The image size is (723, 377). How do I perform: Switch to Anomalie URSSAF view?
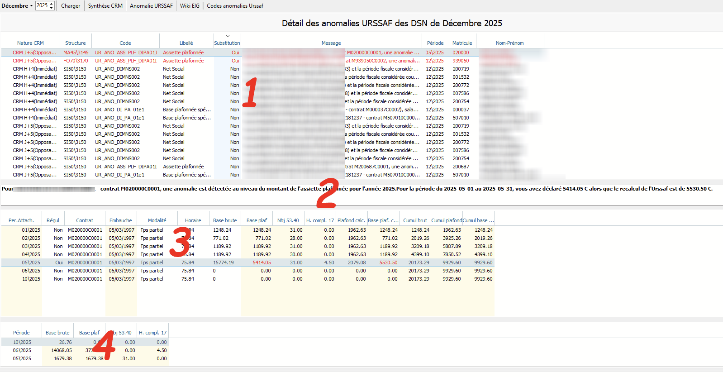151,6
